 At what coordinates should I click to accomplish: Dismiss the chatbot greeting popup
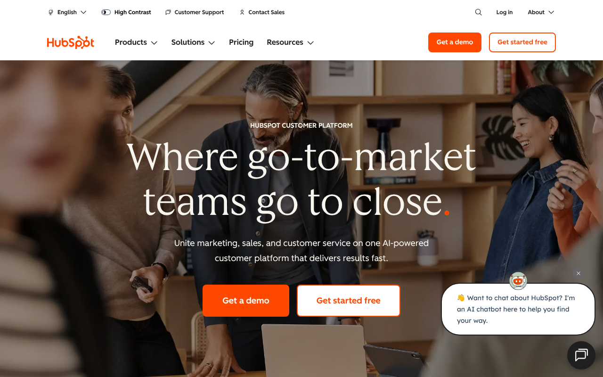click(x=579, y=273)
